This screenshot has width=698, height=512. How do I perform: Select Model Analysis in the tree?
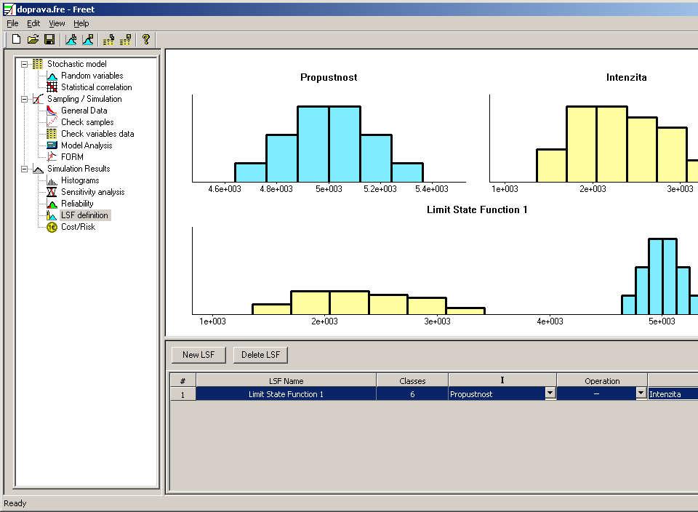click(x=87, y=145)
